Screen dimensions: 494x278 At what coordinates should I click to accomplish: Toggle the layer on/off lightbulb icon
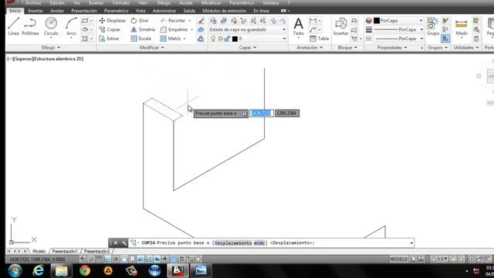[x=213, y=39]
